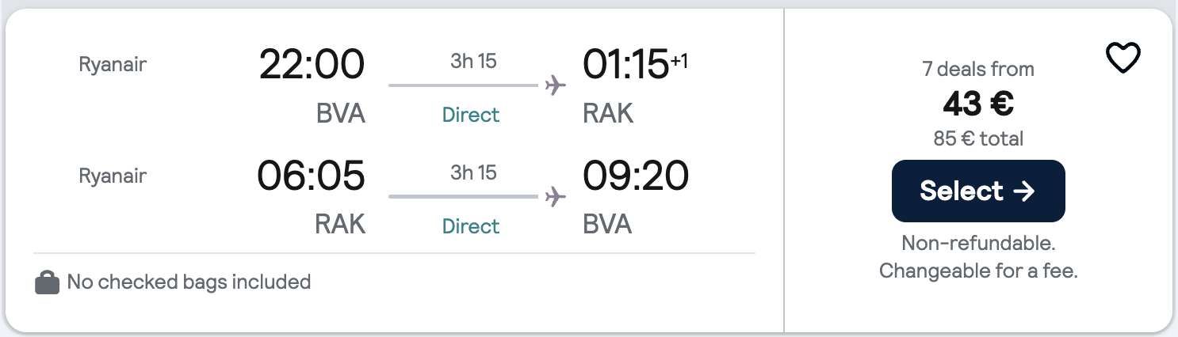Click "No checked bags included" text
1178x337 pixels.
[x=189, y=282]
